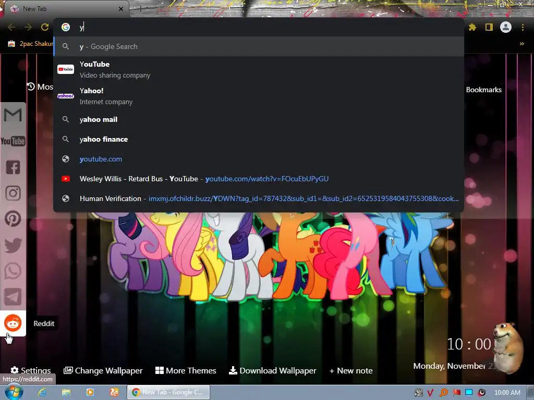Screen dimensions: 534x400
Task: Open the Telegram sidebar shortcut
Action: pos(13,297)
